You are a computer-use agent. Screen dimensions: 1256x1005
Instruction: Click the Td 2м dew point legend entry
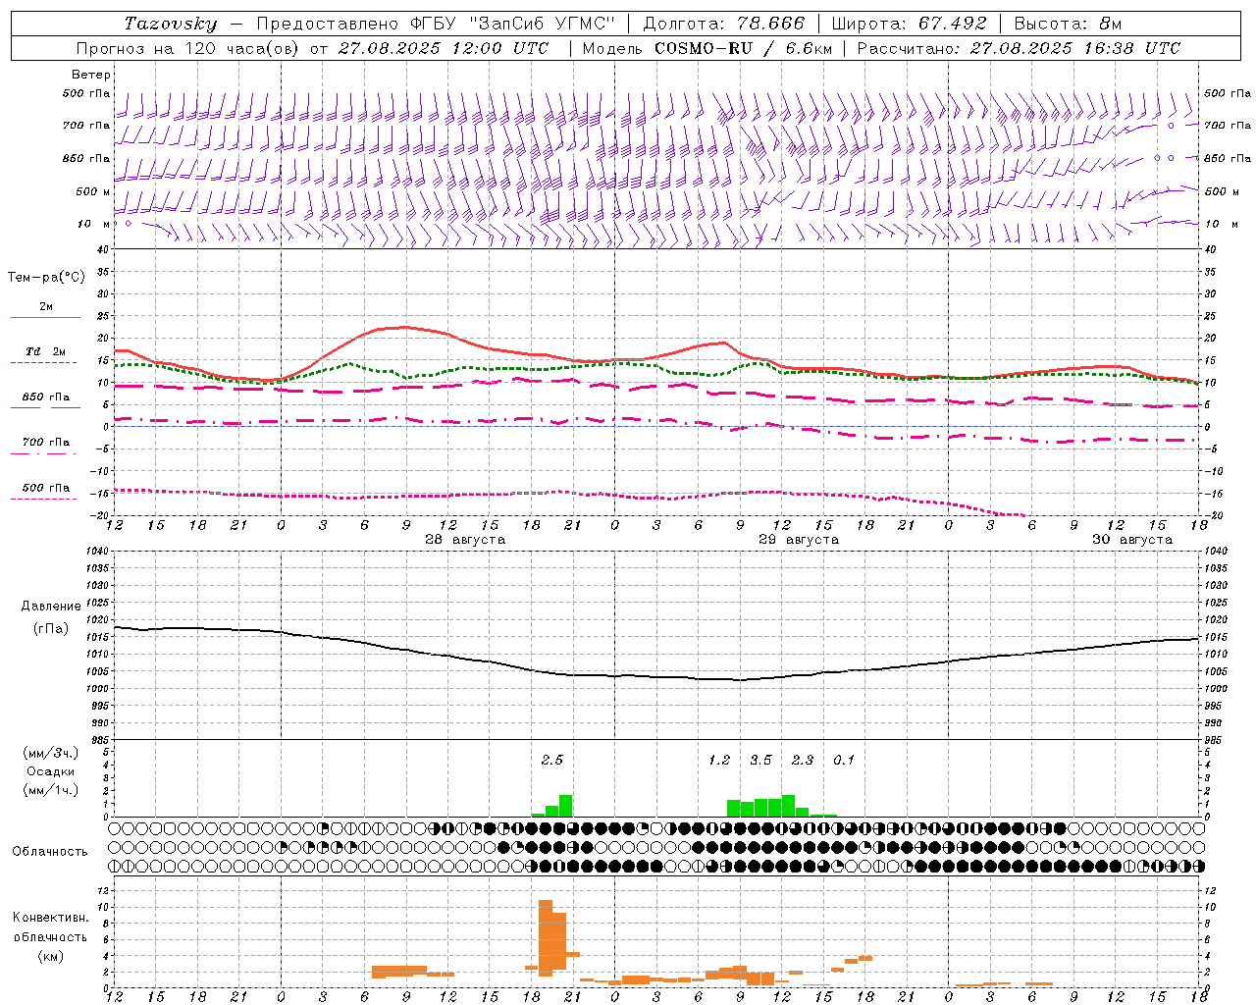46,353
